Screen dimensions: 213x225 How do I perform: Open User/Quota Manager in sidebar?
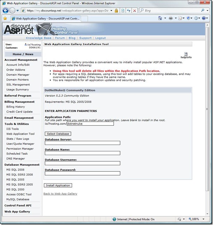click(x=20, y=144)
